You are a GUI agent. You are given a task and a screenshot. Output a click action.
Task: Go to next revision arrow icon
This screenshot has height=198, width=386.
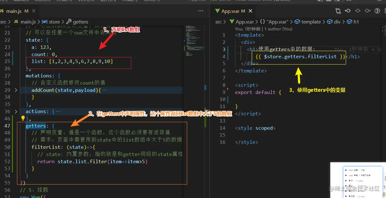click(x=367, y=11)
